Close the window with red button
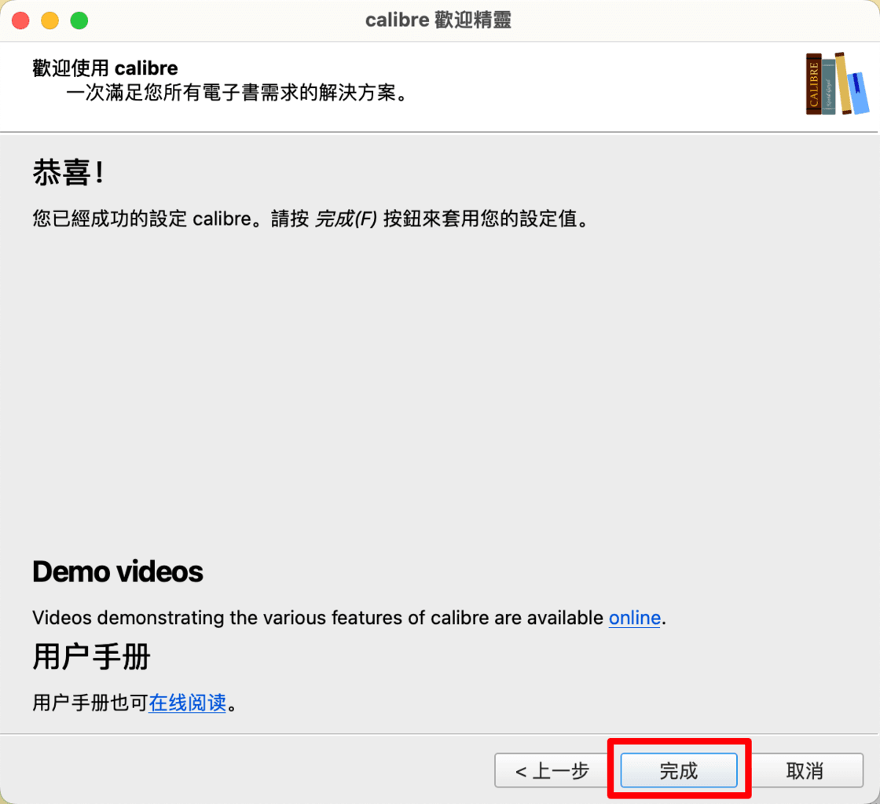This screenshot has width=880, height=804. pos(21,20)
